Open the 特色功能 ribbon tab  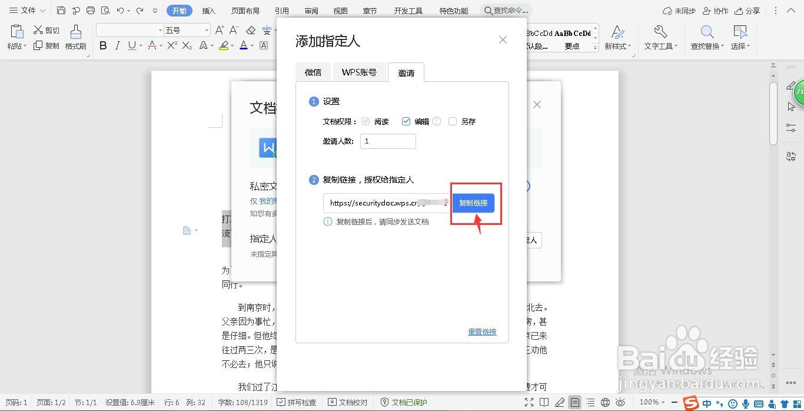pos(454,11)
